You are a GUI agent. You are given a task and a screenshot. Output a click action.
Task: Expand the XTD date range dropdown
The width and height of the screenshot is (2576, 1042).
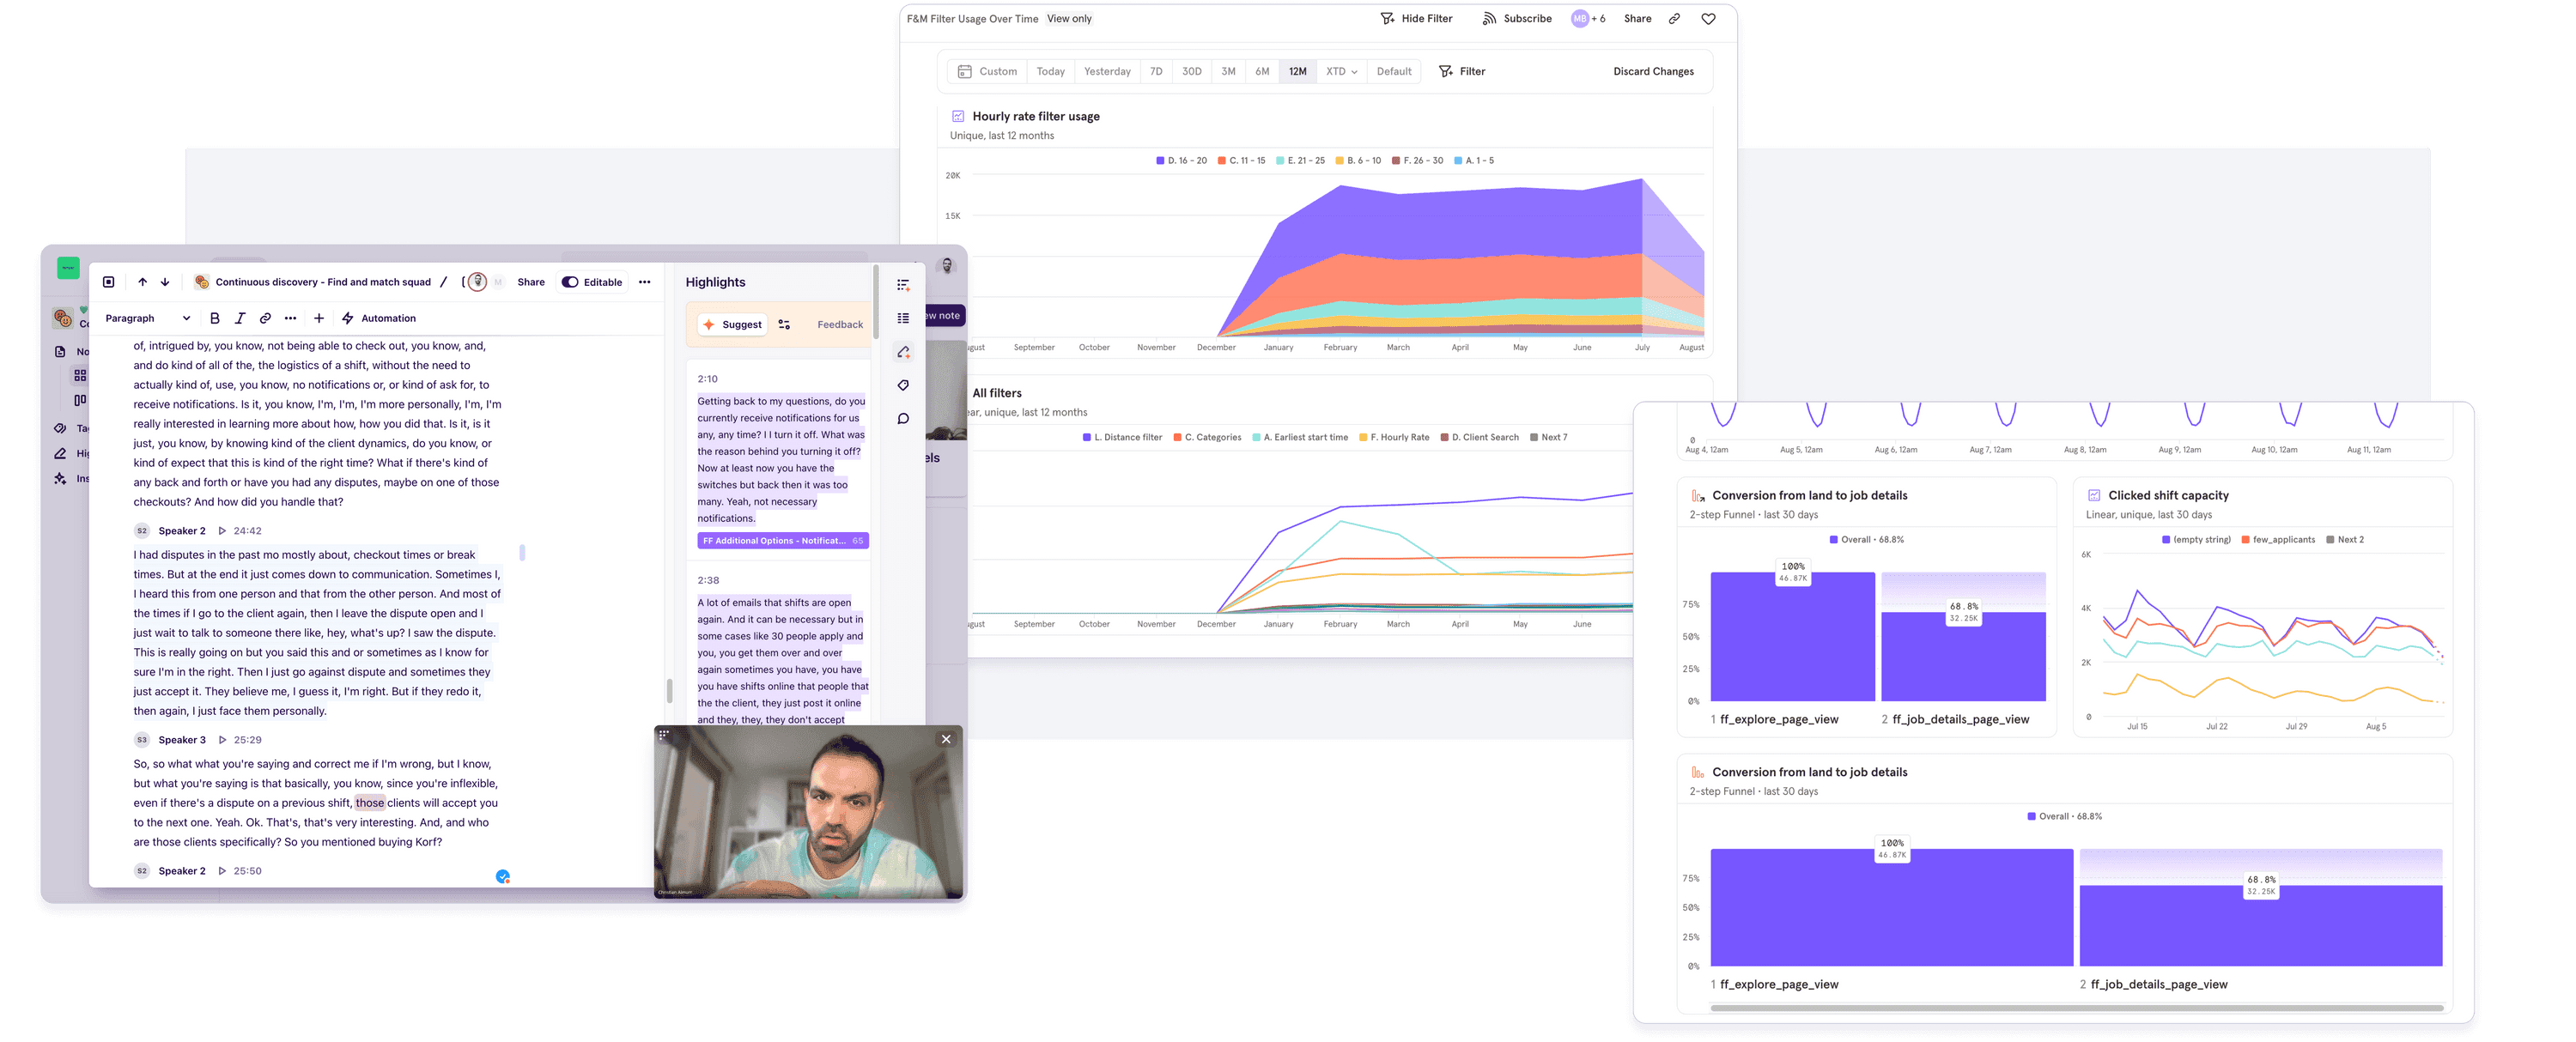[x=1341, y=71]
